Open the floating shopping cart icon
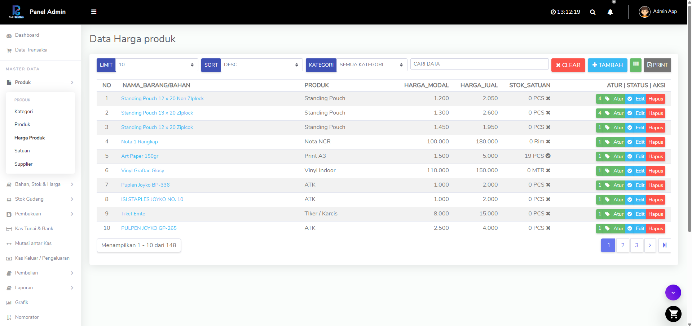 [673, 314]
